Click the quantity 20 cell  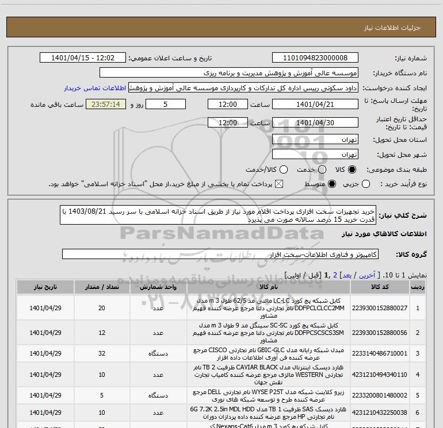[102, 308]
